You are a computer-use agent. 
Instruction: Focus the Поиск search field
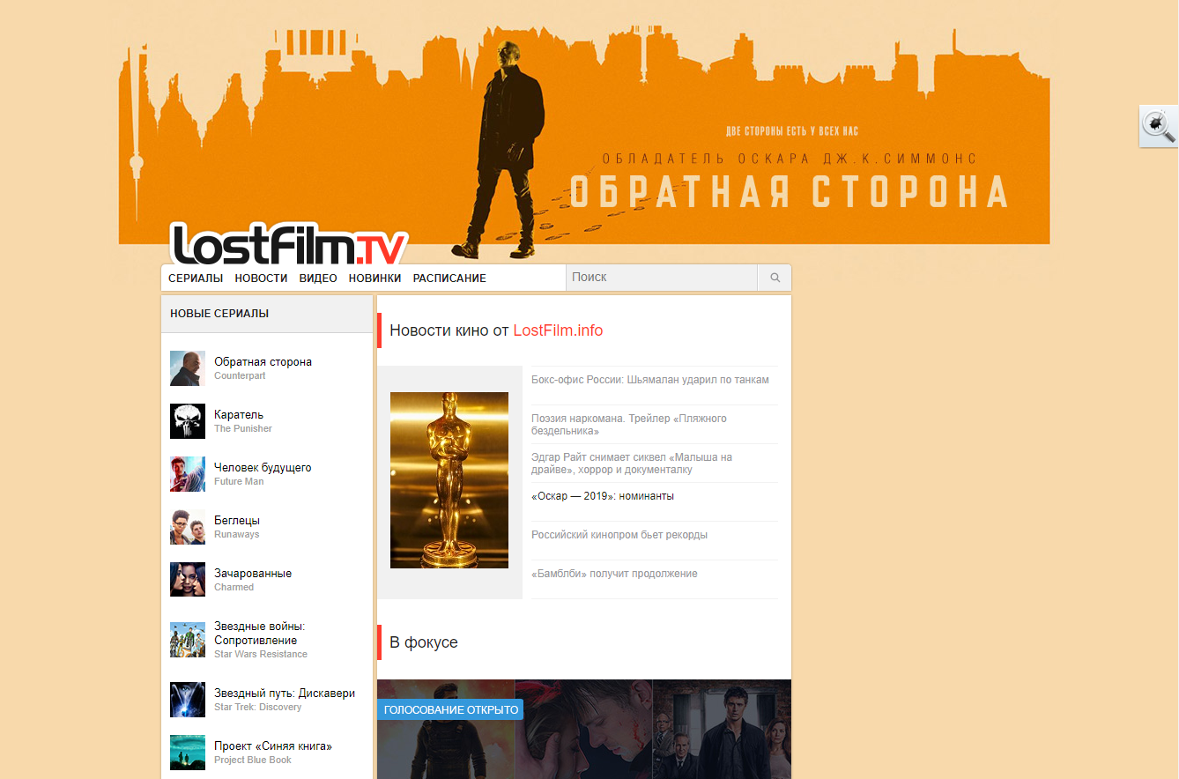662,278
